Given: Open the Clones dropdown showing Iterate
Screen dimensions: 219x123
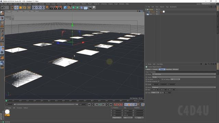Looking at the screenshot, I should pos(184,77).
